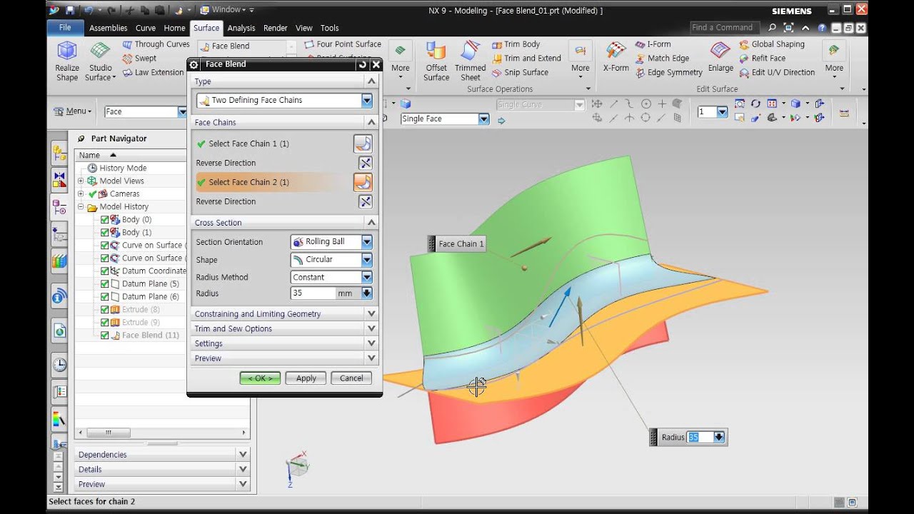Select the Global Shaping command
This screenshot has width=914, height=514.
pyautogui.click(x=772, y=44)
